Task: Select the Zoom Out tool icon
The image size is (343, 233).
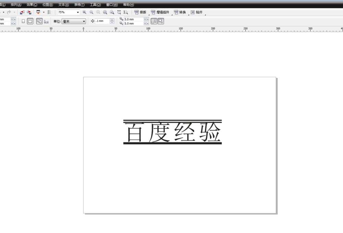Action: [92, 12]
